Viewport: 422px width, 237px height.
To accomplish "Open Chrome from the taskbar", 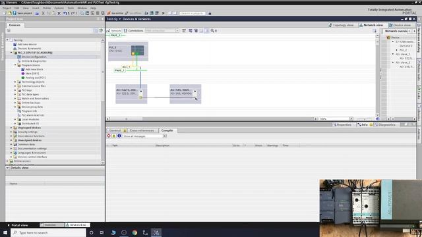I will pyautogui.click(x=135, y=232).
